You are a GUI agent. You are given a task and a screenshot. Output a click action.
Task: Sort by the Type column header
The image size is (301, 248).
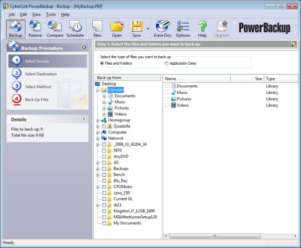pyautogui.click(x=281, y=79)
